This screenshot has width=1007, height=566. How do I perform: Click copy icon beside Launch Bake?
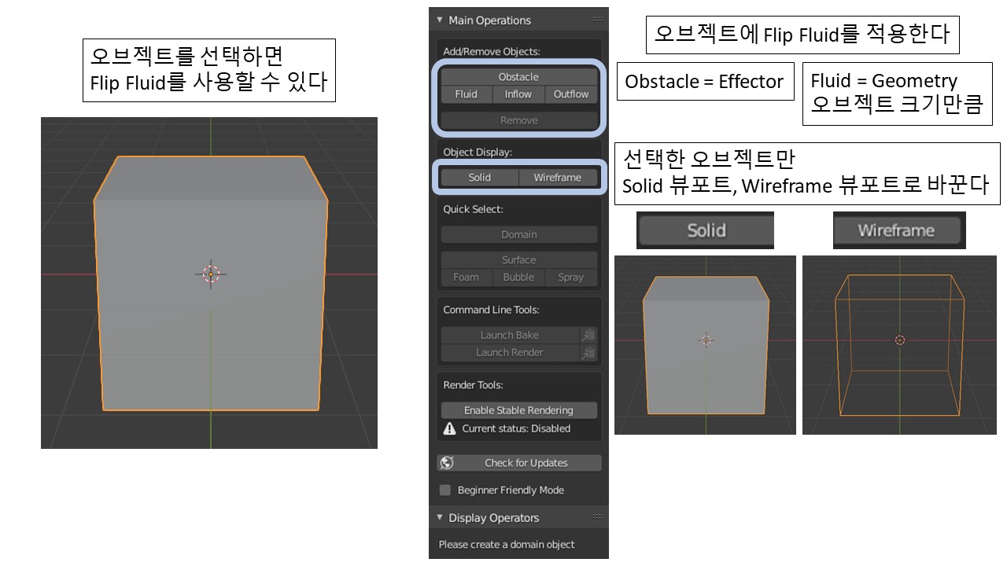pyautogui.click(x=588, y=335)
